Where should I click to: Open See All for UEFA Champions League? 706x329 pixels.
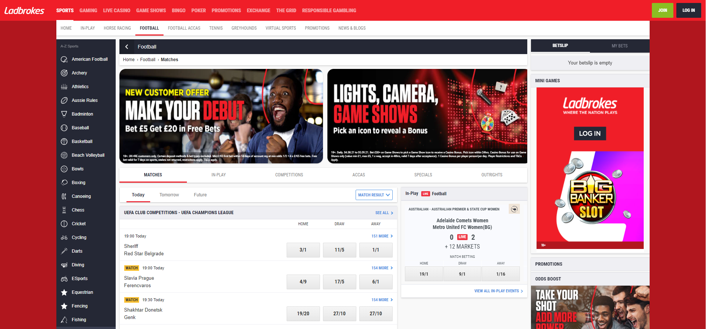pyautogui.click(x=384, y=213)
